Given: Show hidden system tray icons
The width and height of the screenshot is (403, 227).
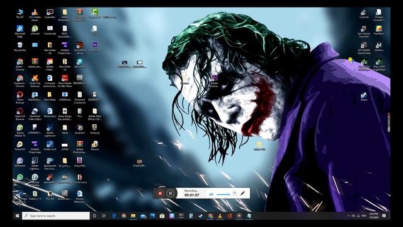Looking at the screenshot, I should pyautogui.click(x=348, y=216).
